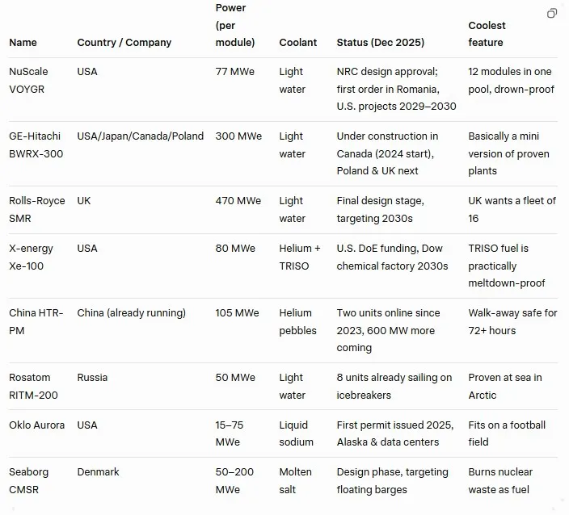Select the NuScale VOYGR name cell
This screenshot has height=515, width=569.
[x=28, y=81]
